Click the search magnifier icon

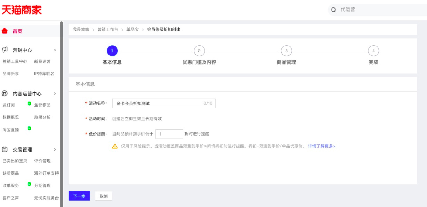(x=332, y=10)
